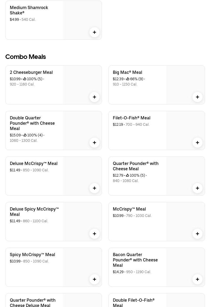Add 2 Cheeseburger Meal to cart
The height and width of the screenshot is (307, 214).
tap(94, 97)
